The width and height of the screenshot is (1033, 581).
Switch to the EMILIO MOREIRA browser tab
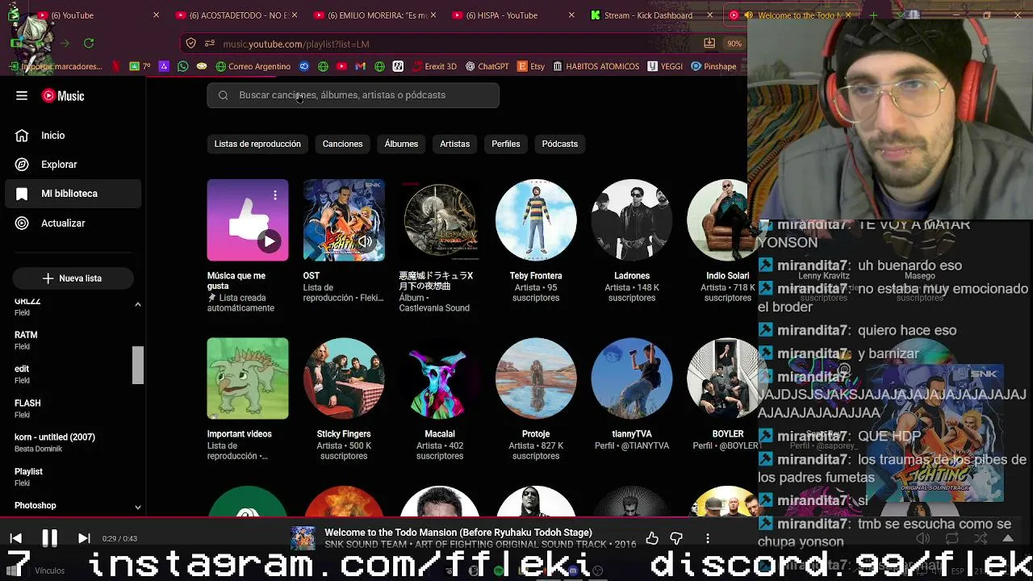click(x=376, y=15)
